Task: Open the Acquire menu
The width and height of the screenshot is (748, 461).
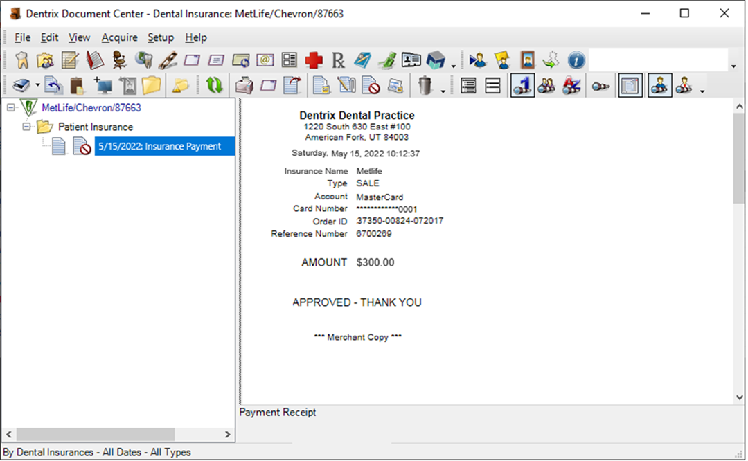Action: point(119,37)
